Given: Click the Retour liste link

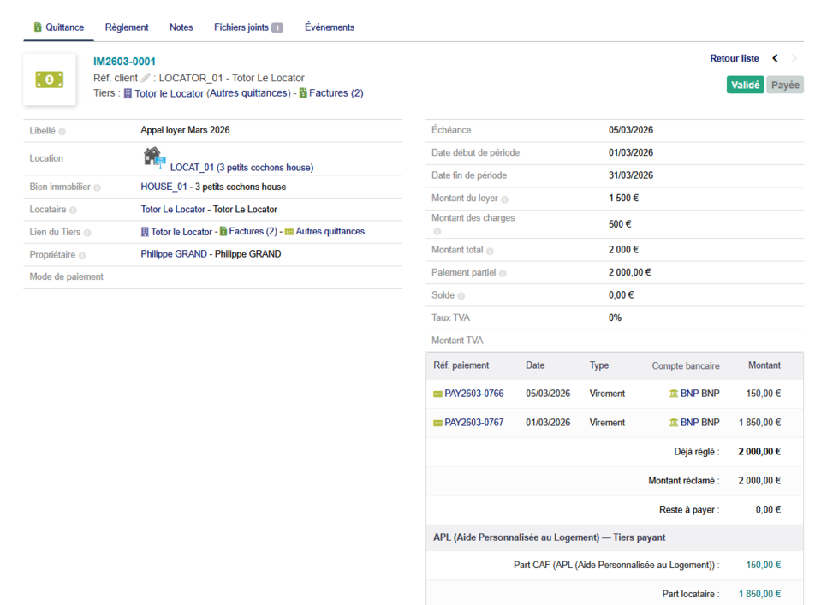Looking at the screenshot, I should click(734, 58).
